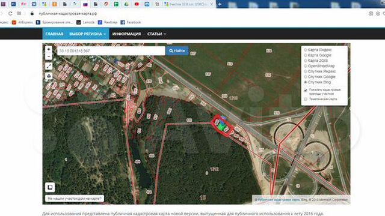
Task: Click Не нашли участок/дом на карте button
Action: [x=75, y=199]
